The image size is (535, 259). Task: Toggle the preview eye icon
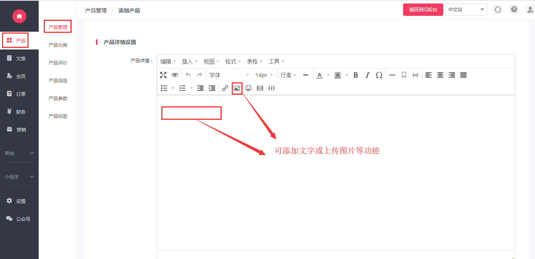coord(175,75)
